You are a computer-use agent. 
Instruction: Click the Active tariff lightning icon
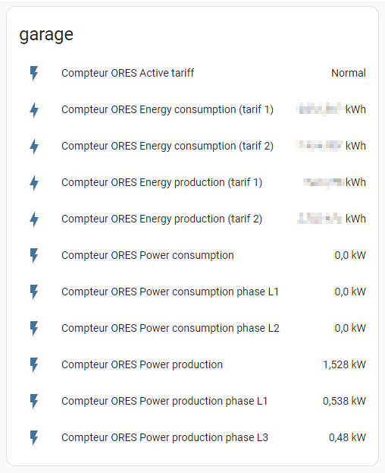point(34,74)
